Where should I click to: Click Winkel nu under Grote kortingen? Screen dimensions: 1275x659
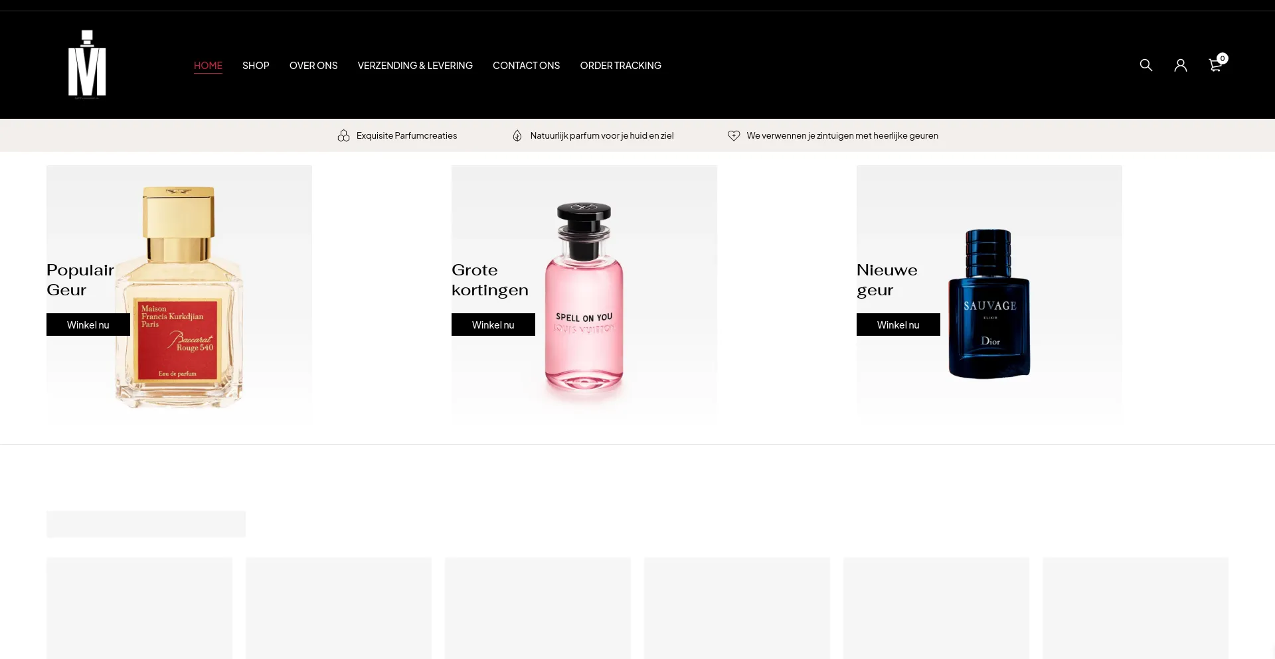point(493,325)
